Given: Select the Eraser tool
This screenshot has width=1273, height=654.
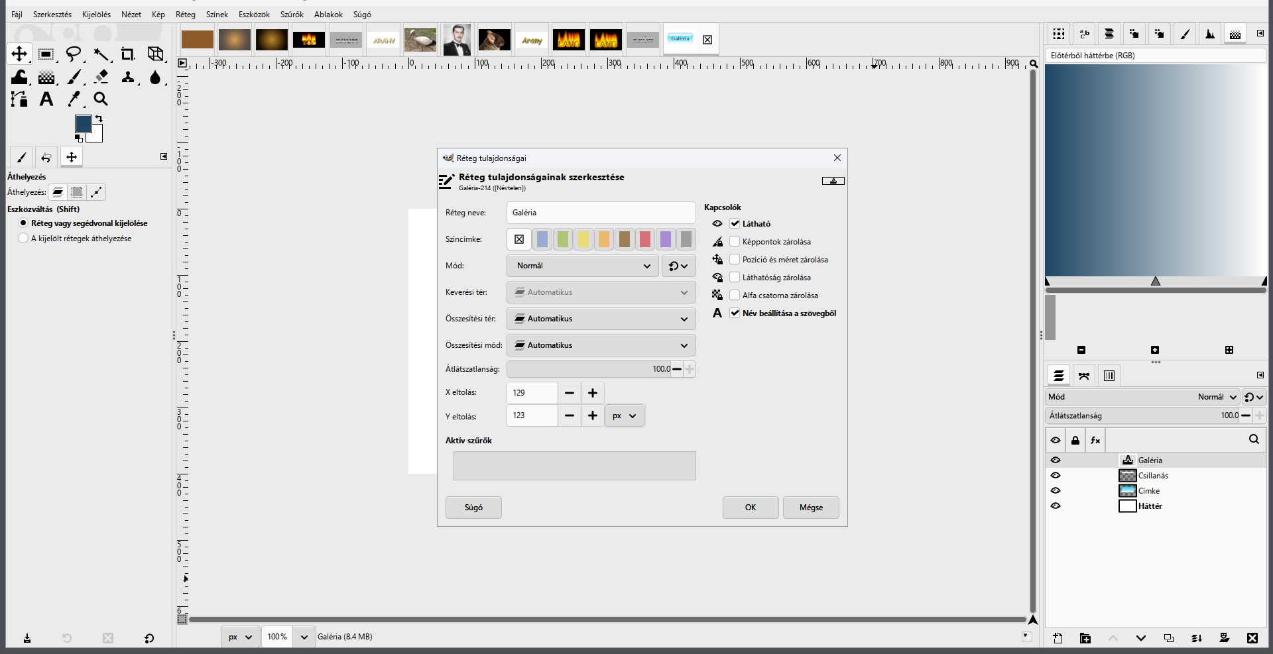Looking at the screenshot, I should [101, 77].
